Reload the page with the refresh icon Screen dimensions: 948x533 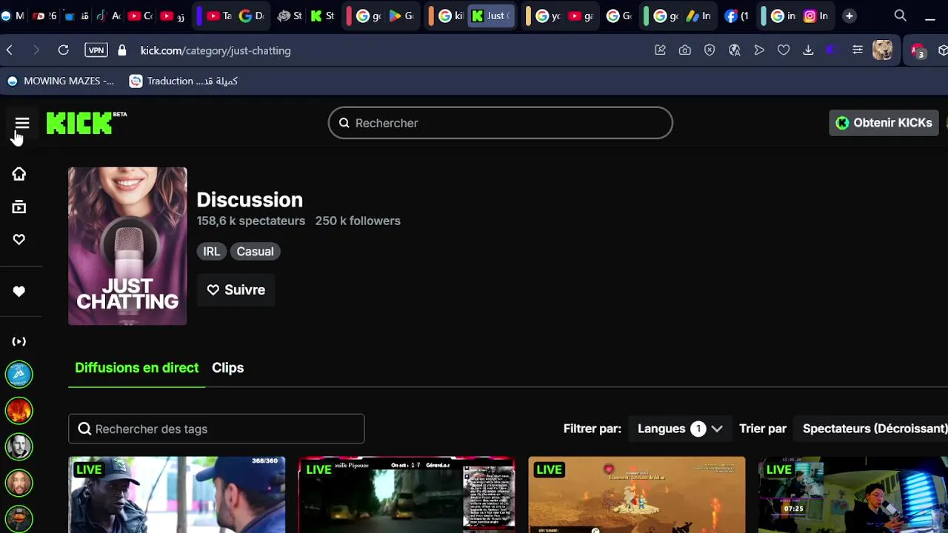point(64,50)
